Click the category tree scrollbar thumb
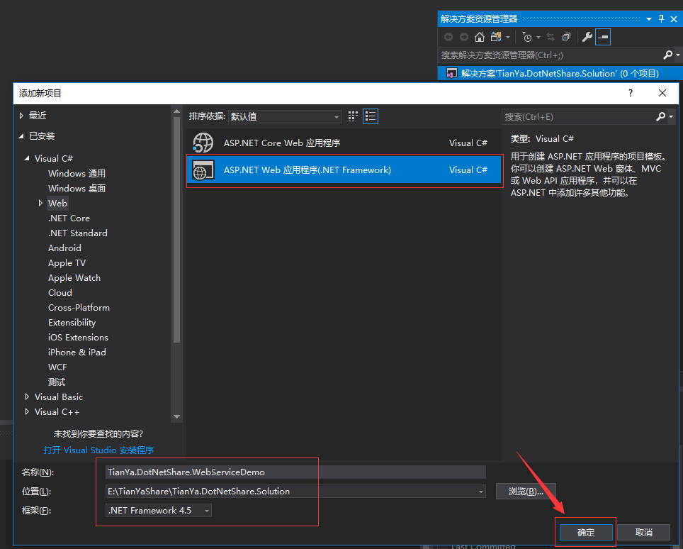The height and width of the screenshot is (549, 683). 176,229
